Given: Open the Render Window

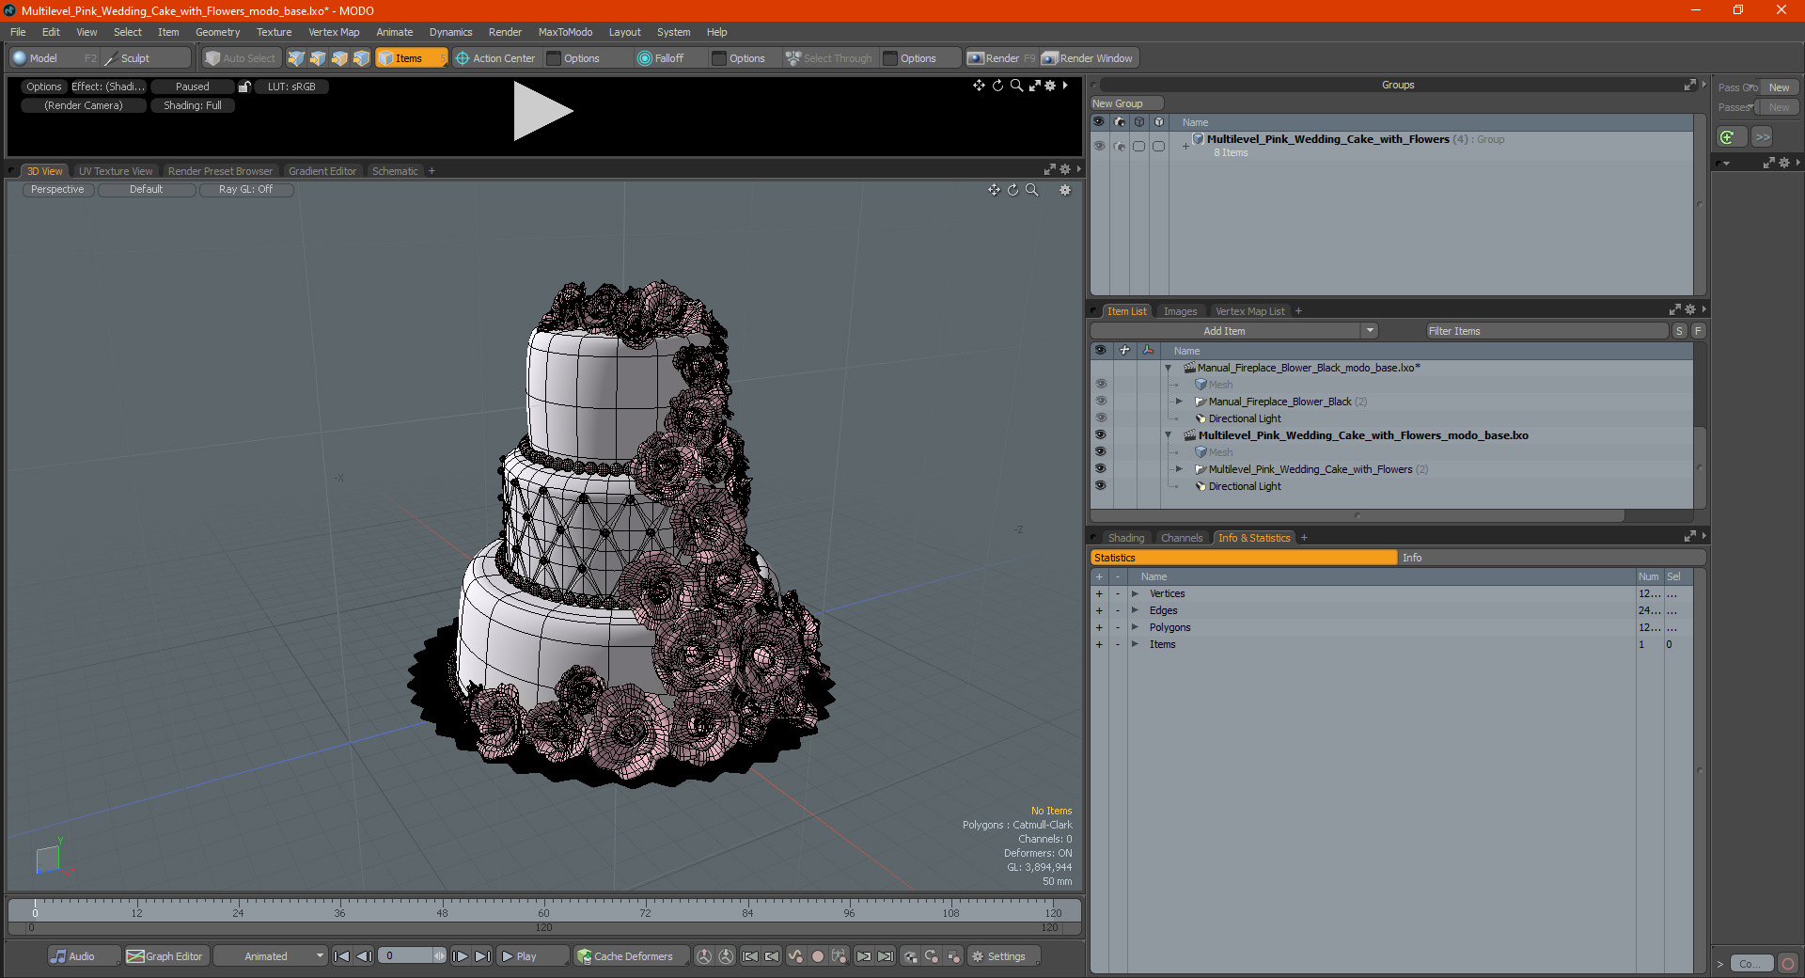Looking at the screenshot, I should (x=1089, y=58).
